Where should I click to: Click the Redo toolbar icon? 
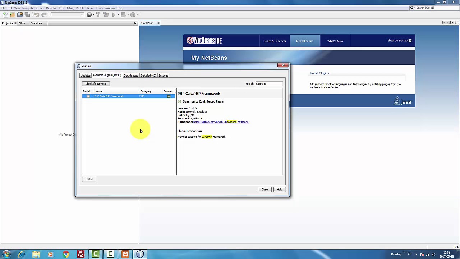pos(44,15)
